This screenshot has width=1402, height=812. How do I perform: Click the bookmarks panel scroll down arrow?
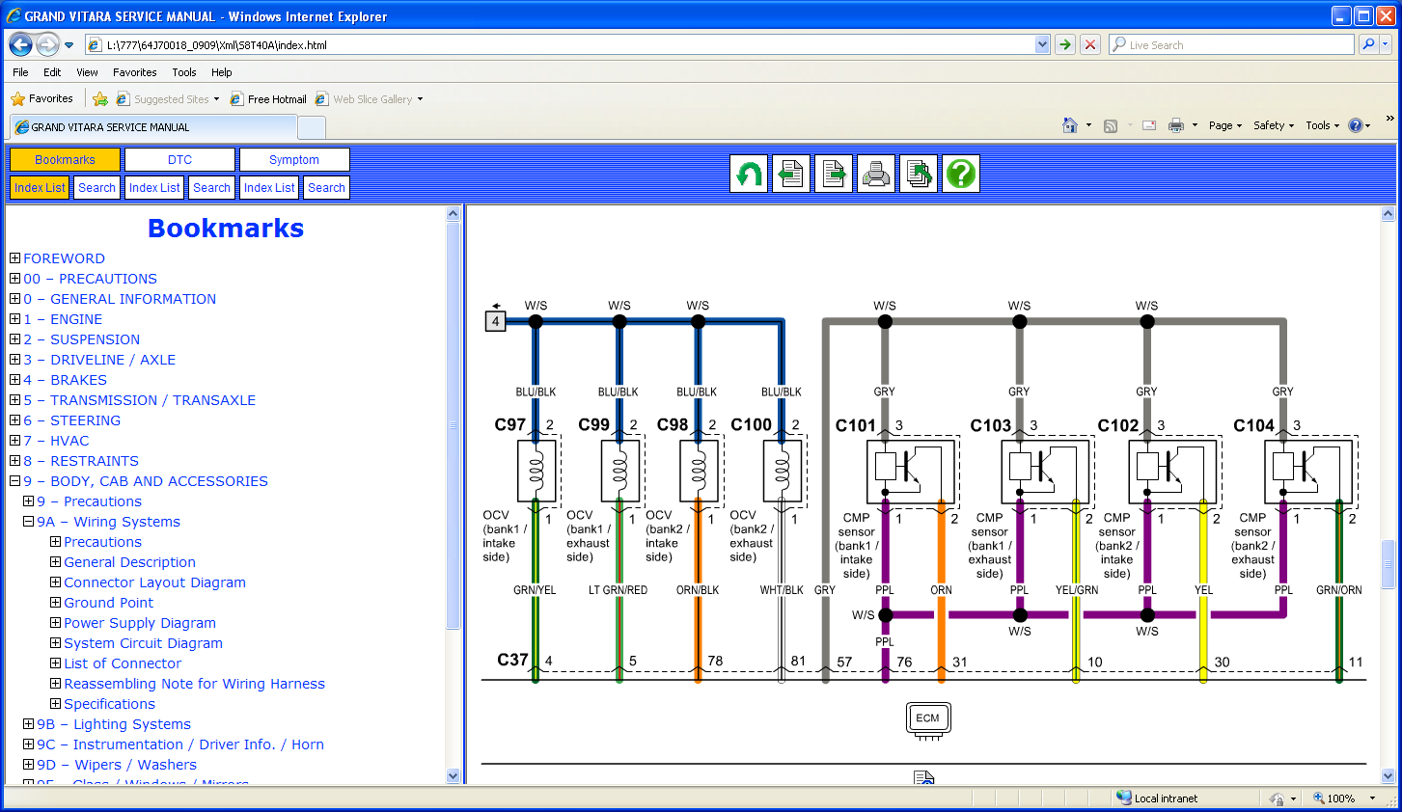click(x=454, y=775)
